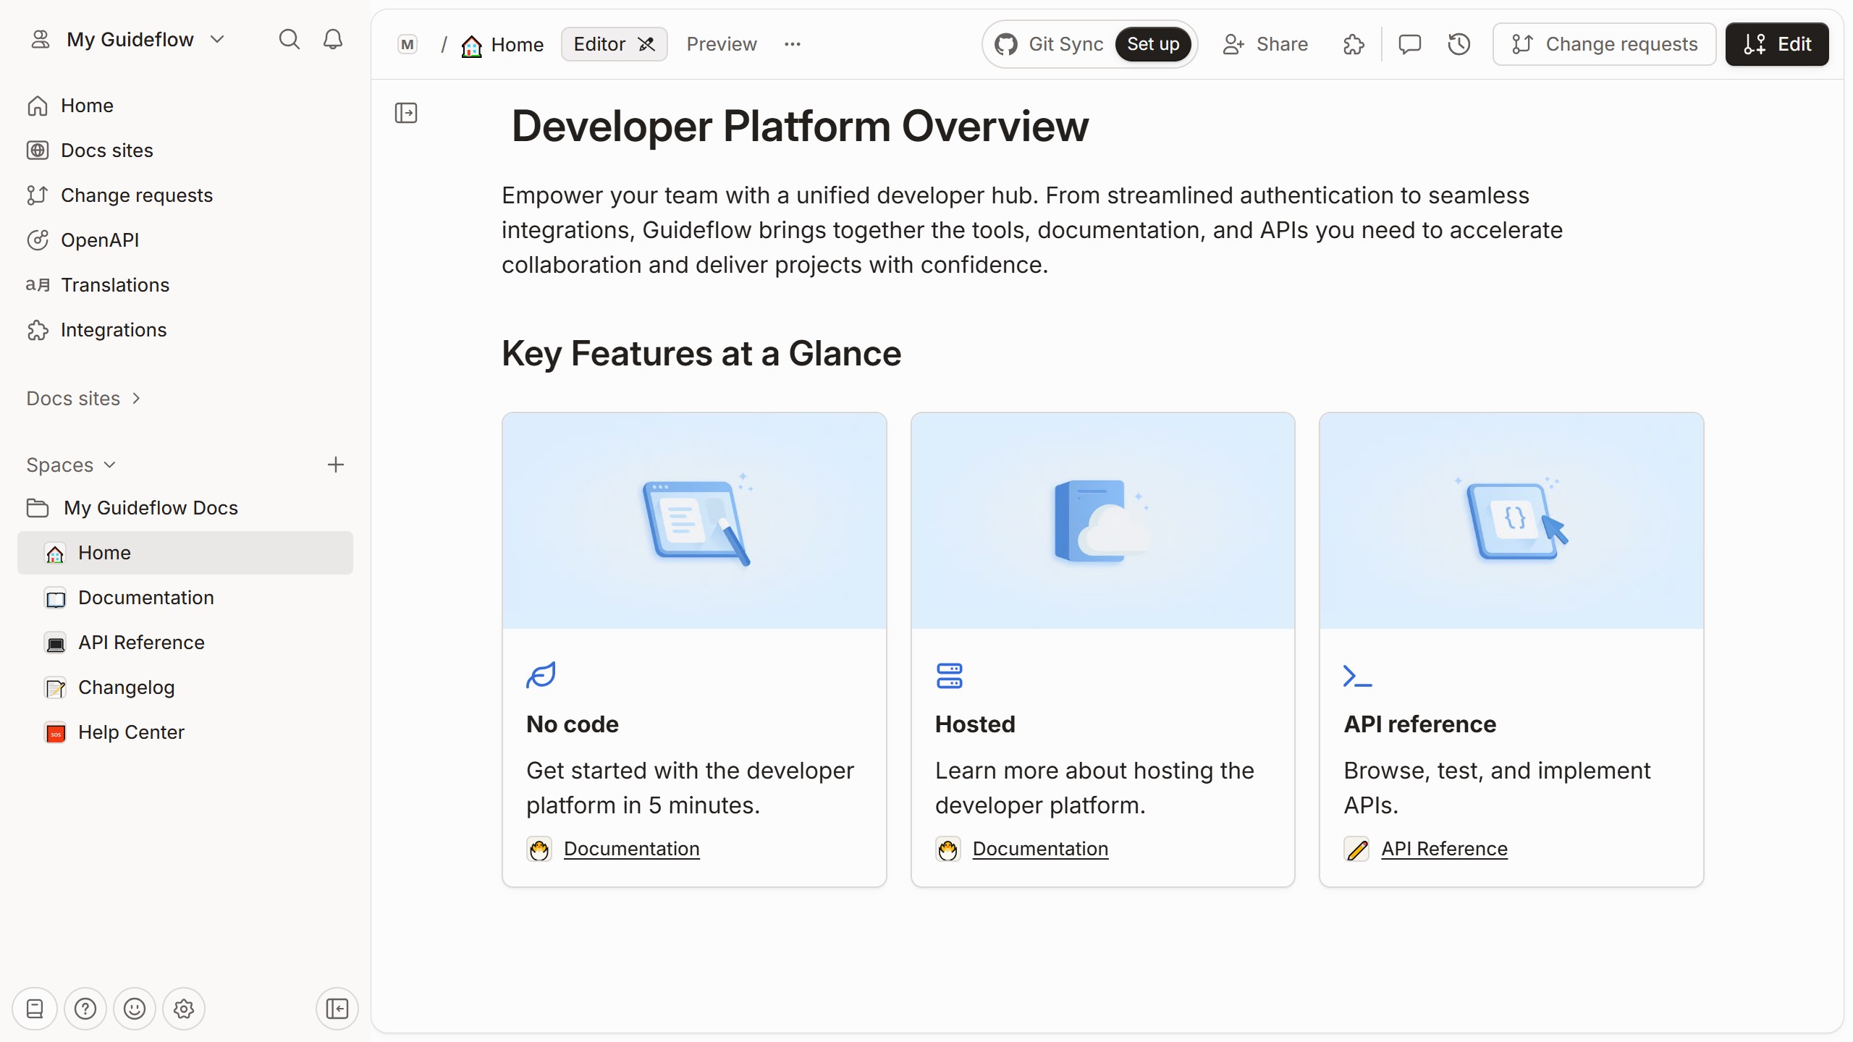Click the Hosted card title
The image size is (1853, 1042).
tap(975, 724)
